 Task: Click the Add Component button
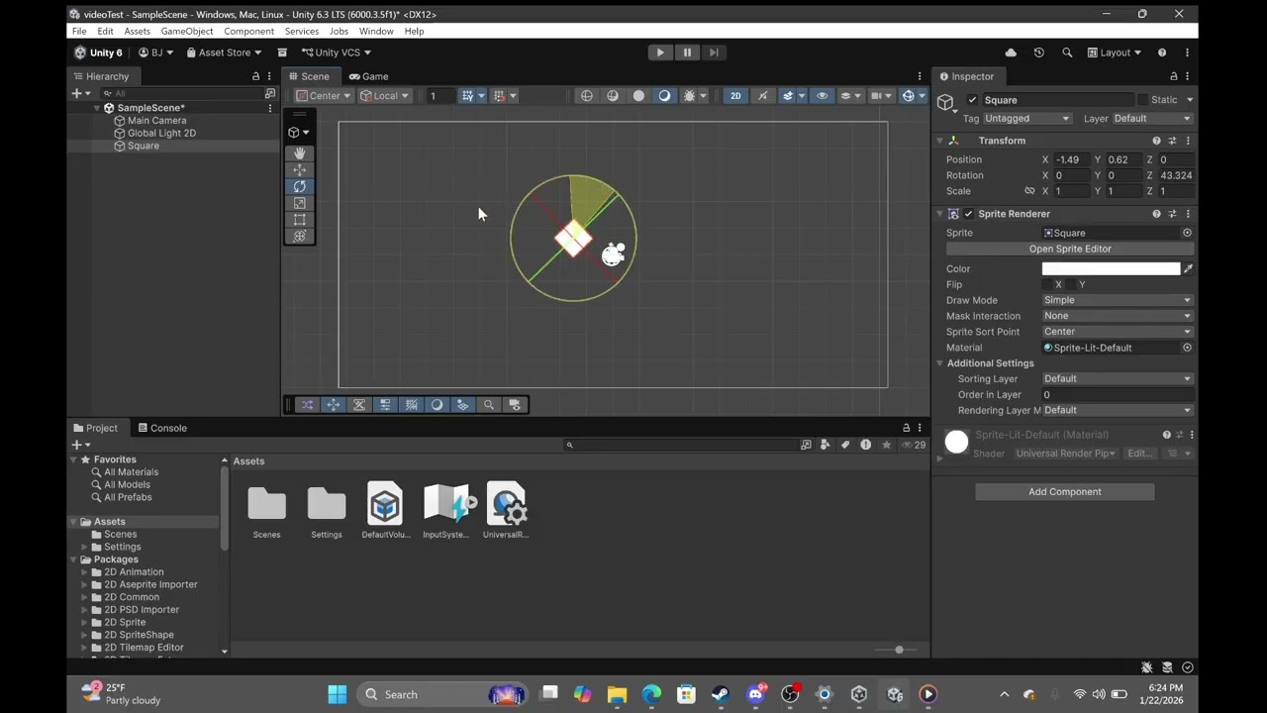point(1065,492)
